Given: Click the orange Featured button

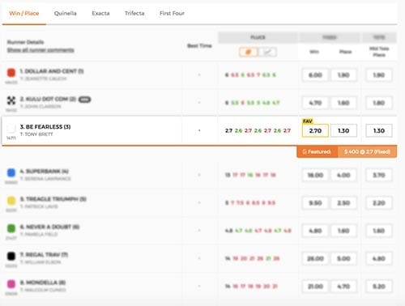Looking at the screenshot, I should coord(318,151).
